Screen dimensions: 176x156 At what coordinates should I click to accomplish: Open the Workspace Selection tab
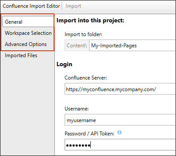pyautogui.click(x=28, y=33)
